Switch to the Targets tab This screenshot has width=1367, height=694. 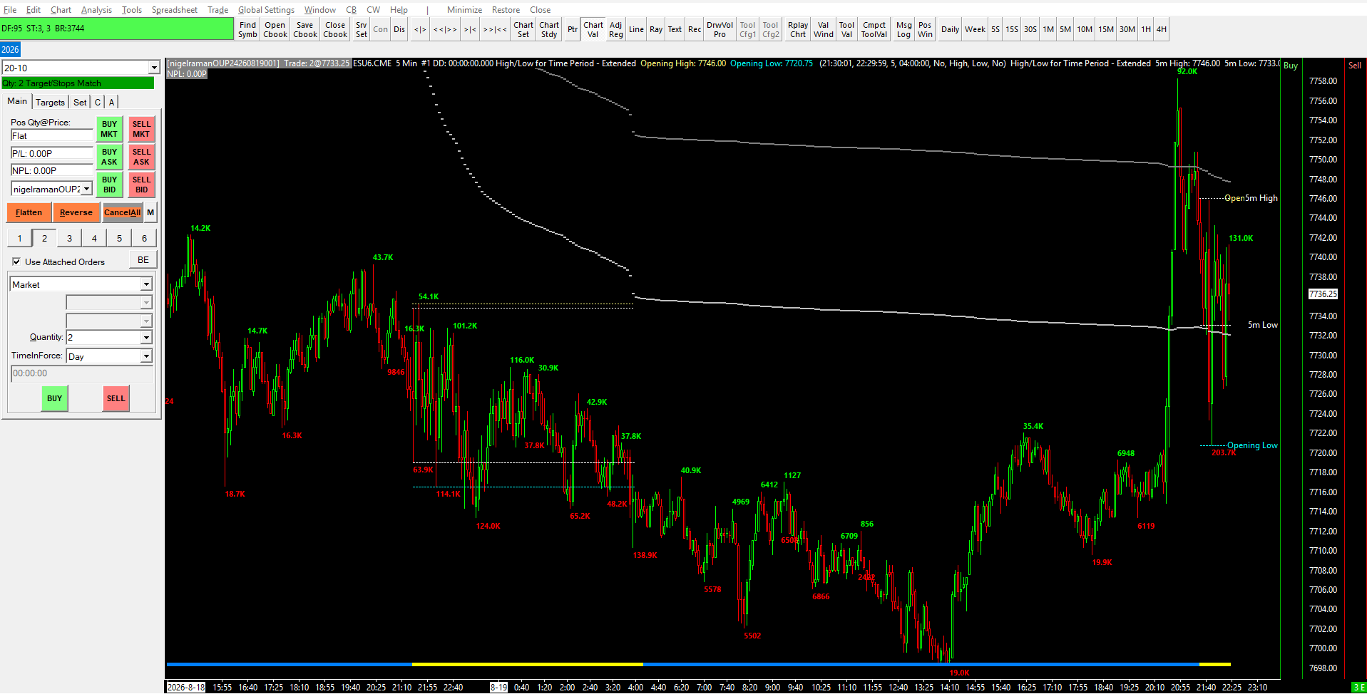click(50, 102)
